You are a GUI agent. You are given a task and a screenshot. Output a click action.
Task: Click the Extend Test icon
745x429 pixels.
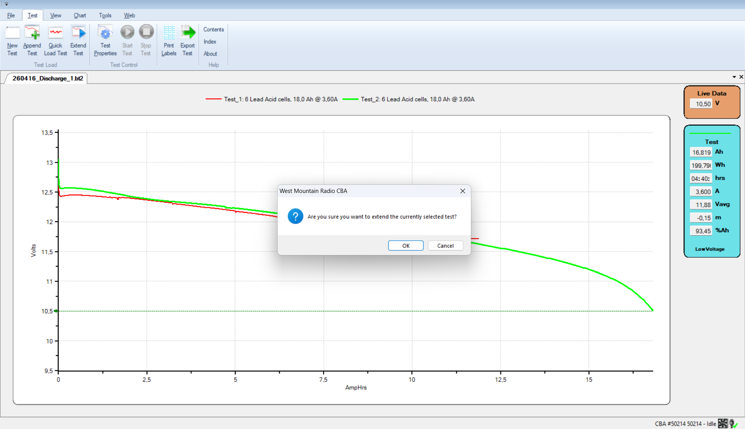[x=78, y=33]
